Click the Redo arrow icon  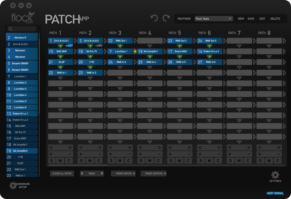[166, 18]
